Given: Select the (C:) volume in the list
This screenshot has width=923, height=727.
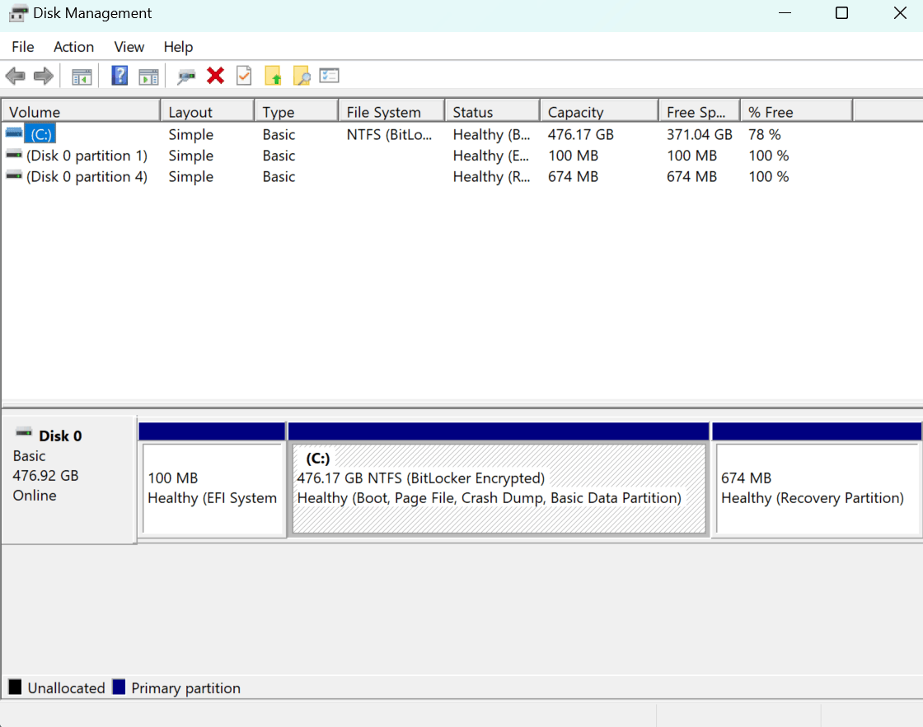Looking at the screenshot, I should tap(41, 134).
